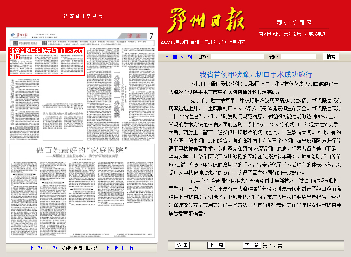Open the 新视觉 link in the header
351x257 pixels.
pos(95,16)
